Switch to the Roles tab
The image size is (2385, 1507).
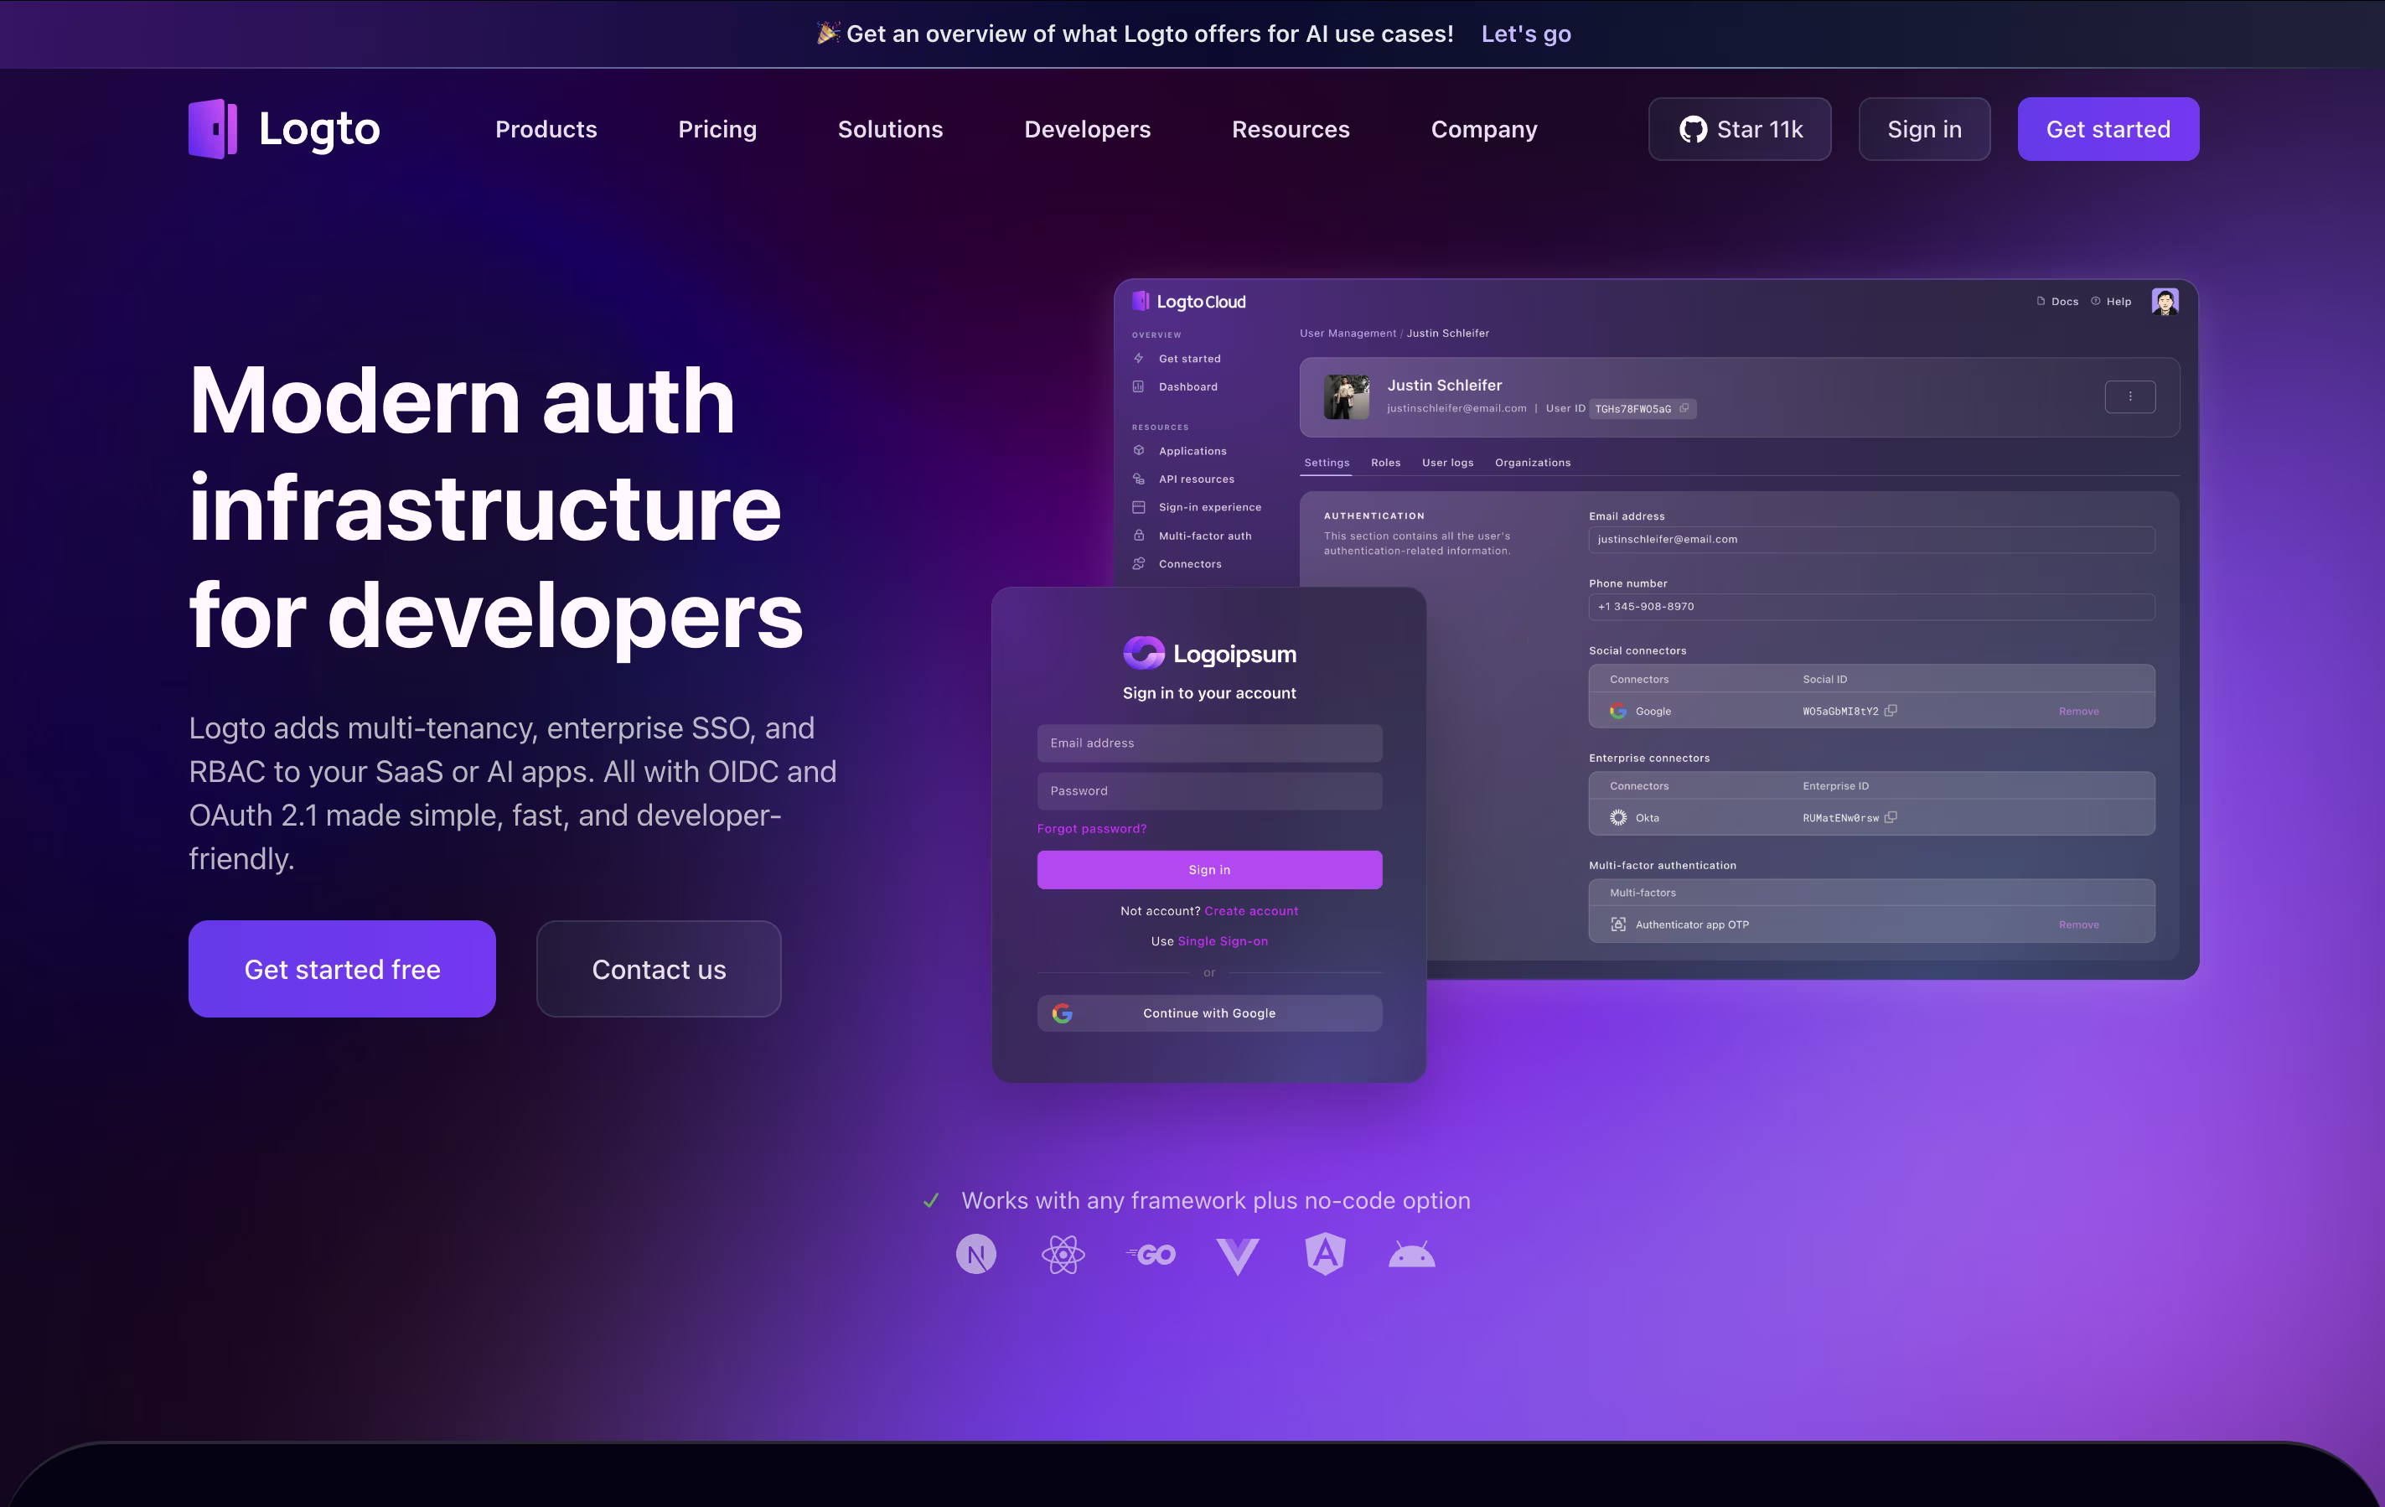(x=1385, y=463)
